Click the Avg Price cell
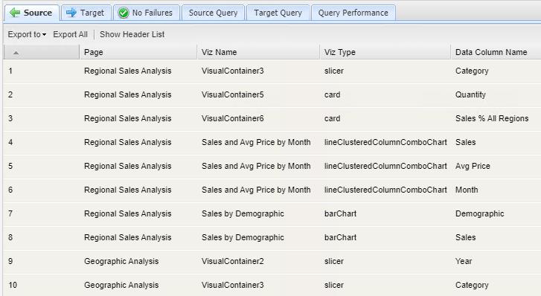This screenshot has width=541, height=296. coord(473,167)
